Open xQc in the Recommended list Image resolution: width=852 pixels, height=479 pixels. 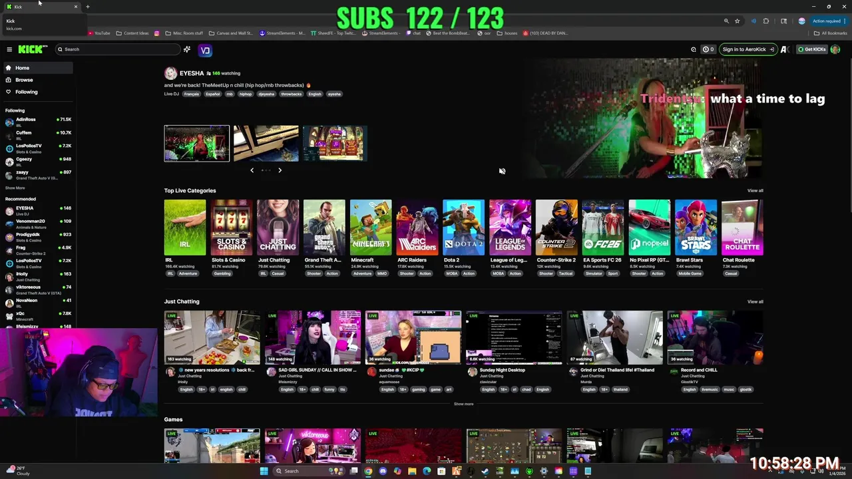[x=38, y=315]
